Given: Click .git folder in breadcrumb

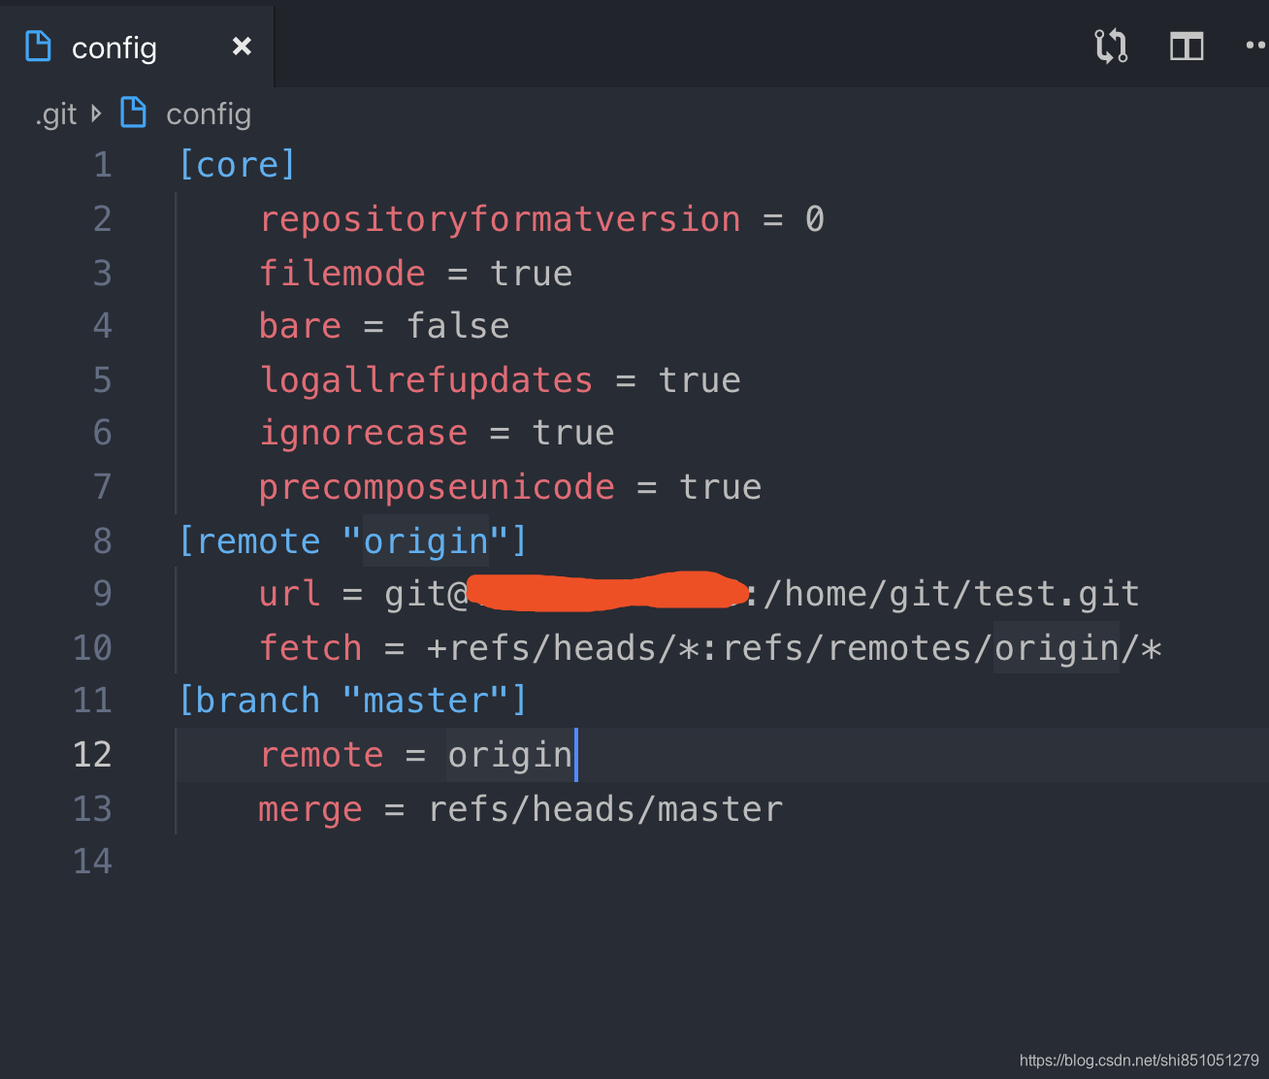Looking at the screenshot, I should [x=56, y=114].
